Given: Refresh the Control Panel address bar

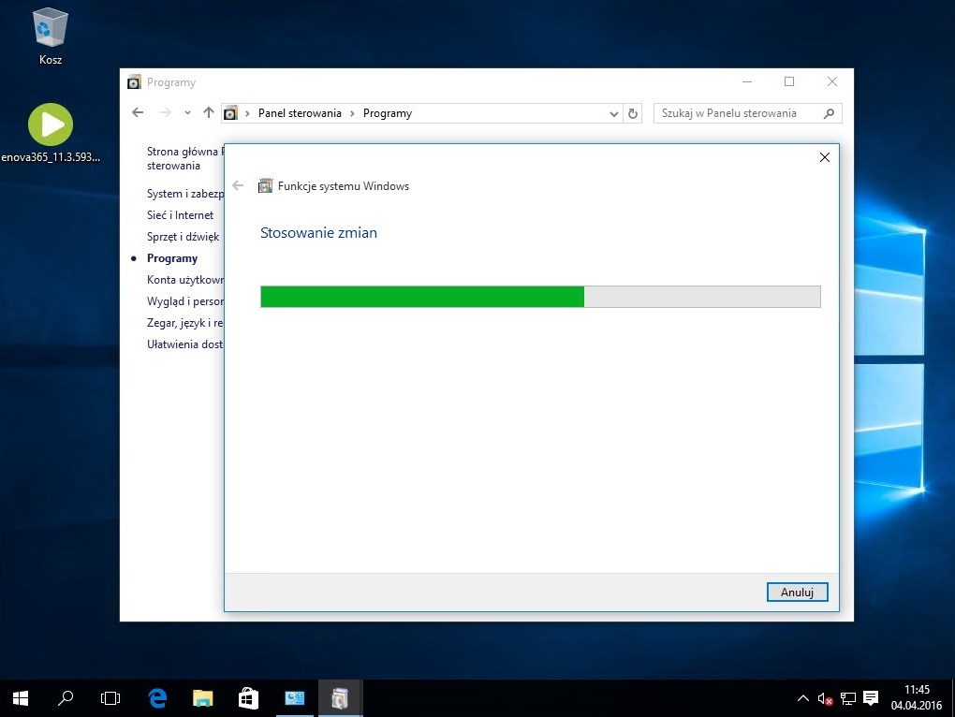Looking at the screenshot, I should click(633, 113).
